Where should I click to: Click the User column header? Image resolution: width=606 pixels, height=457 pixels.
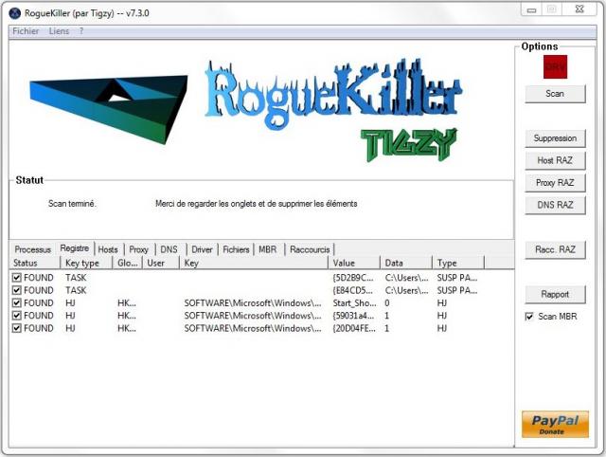tap(161, 264)
